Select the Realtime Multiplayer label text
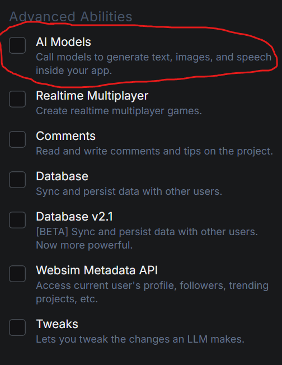282x365 pixels. pos(92,96)
